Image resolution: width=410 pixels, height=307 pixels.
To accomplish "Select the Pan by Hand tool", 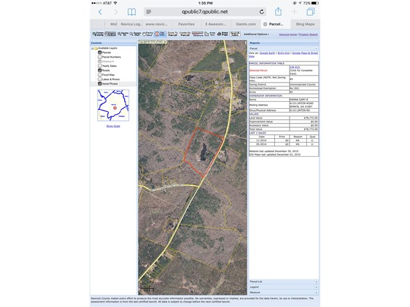I will point(147,34).
